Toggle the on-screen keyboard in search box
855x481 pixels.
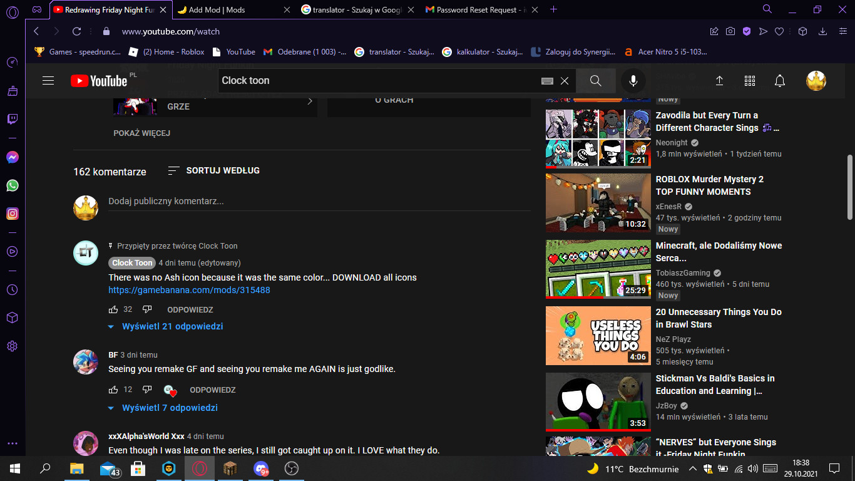coord(546,81)
